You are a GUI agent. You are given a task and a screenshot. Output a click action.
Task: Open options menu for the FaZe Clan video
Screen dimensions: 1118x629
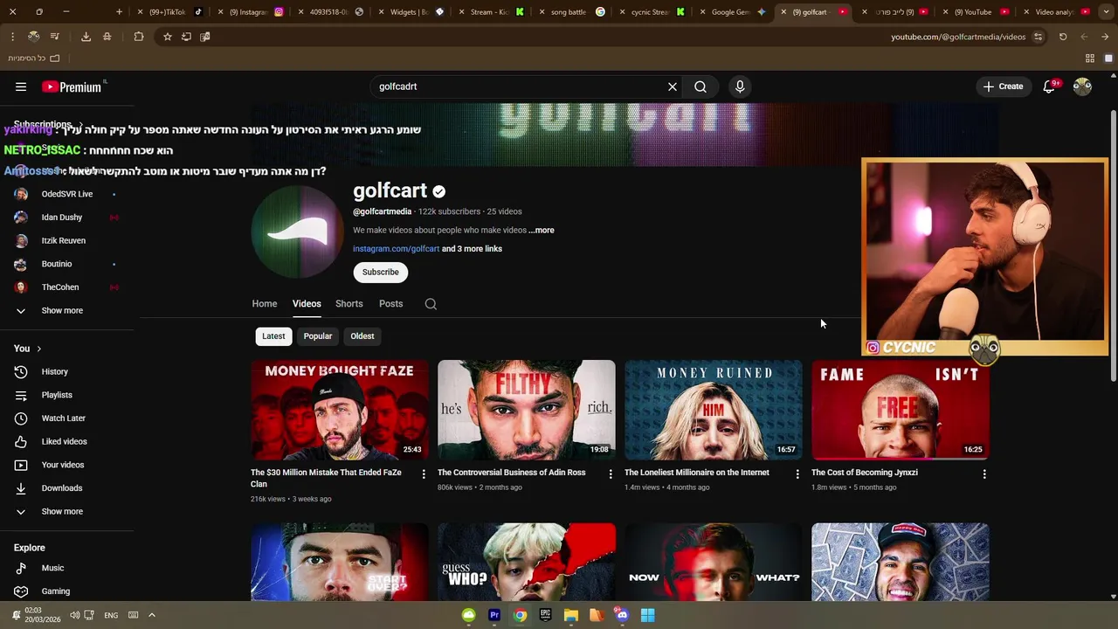(424, 473)
